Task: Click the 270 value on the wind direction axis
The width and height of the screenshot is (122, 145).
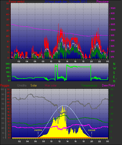Action: point(8,68)
